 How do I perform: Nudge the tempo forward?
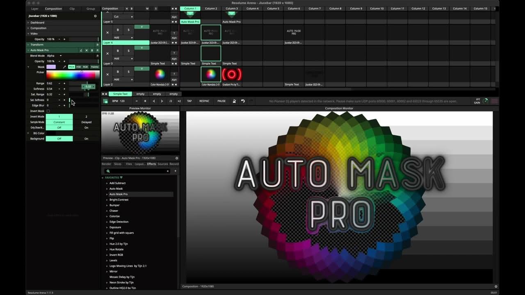pyautogui.click(x=162, y=101)
